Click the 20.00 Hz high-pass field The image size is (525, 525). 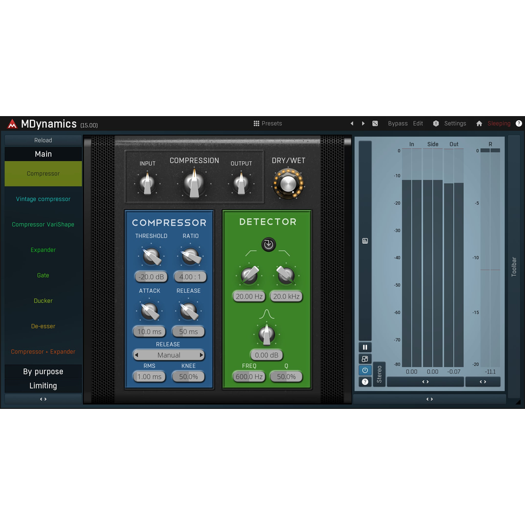(x=249, y=296)
